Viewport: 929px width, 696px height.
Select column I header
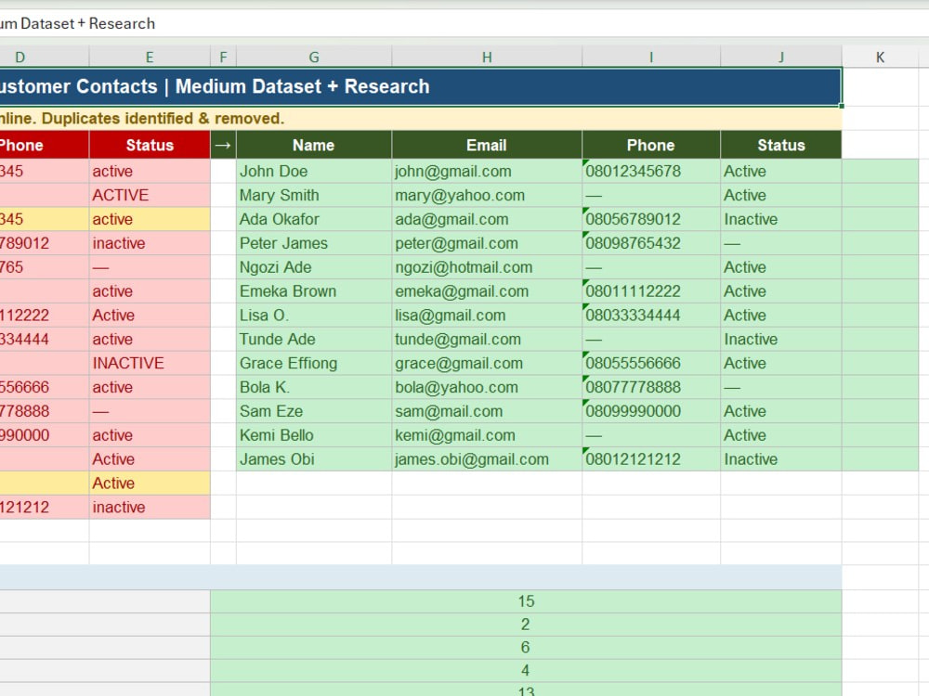pyautogui.click(x=651, y=57)
